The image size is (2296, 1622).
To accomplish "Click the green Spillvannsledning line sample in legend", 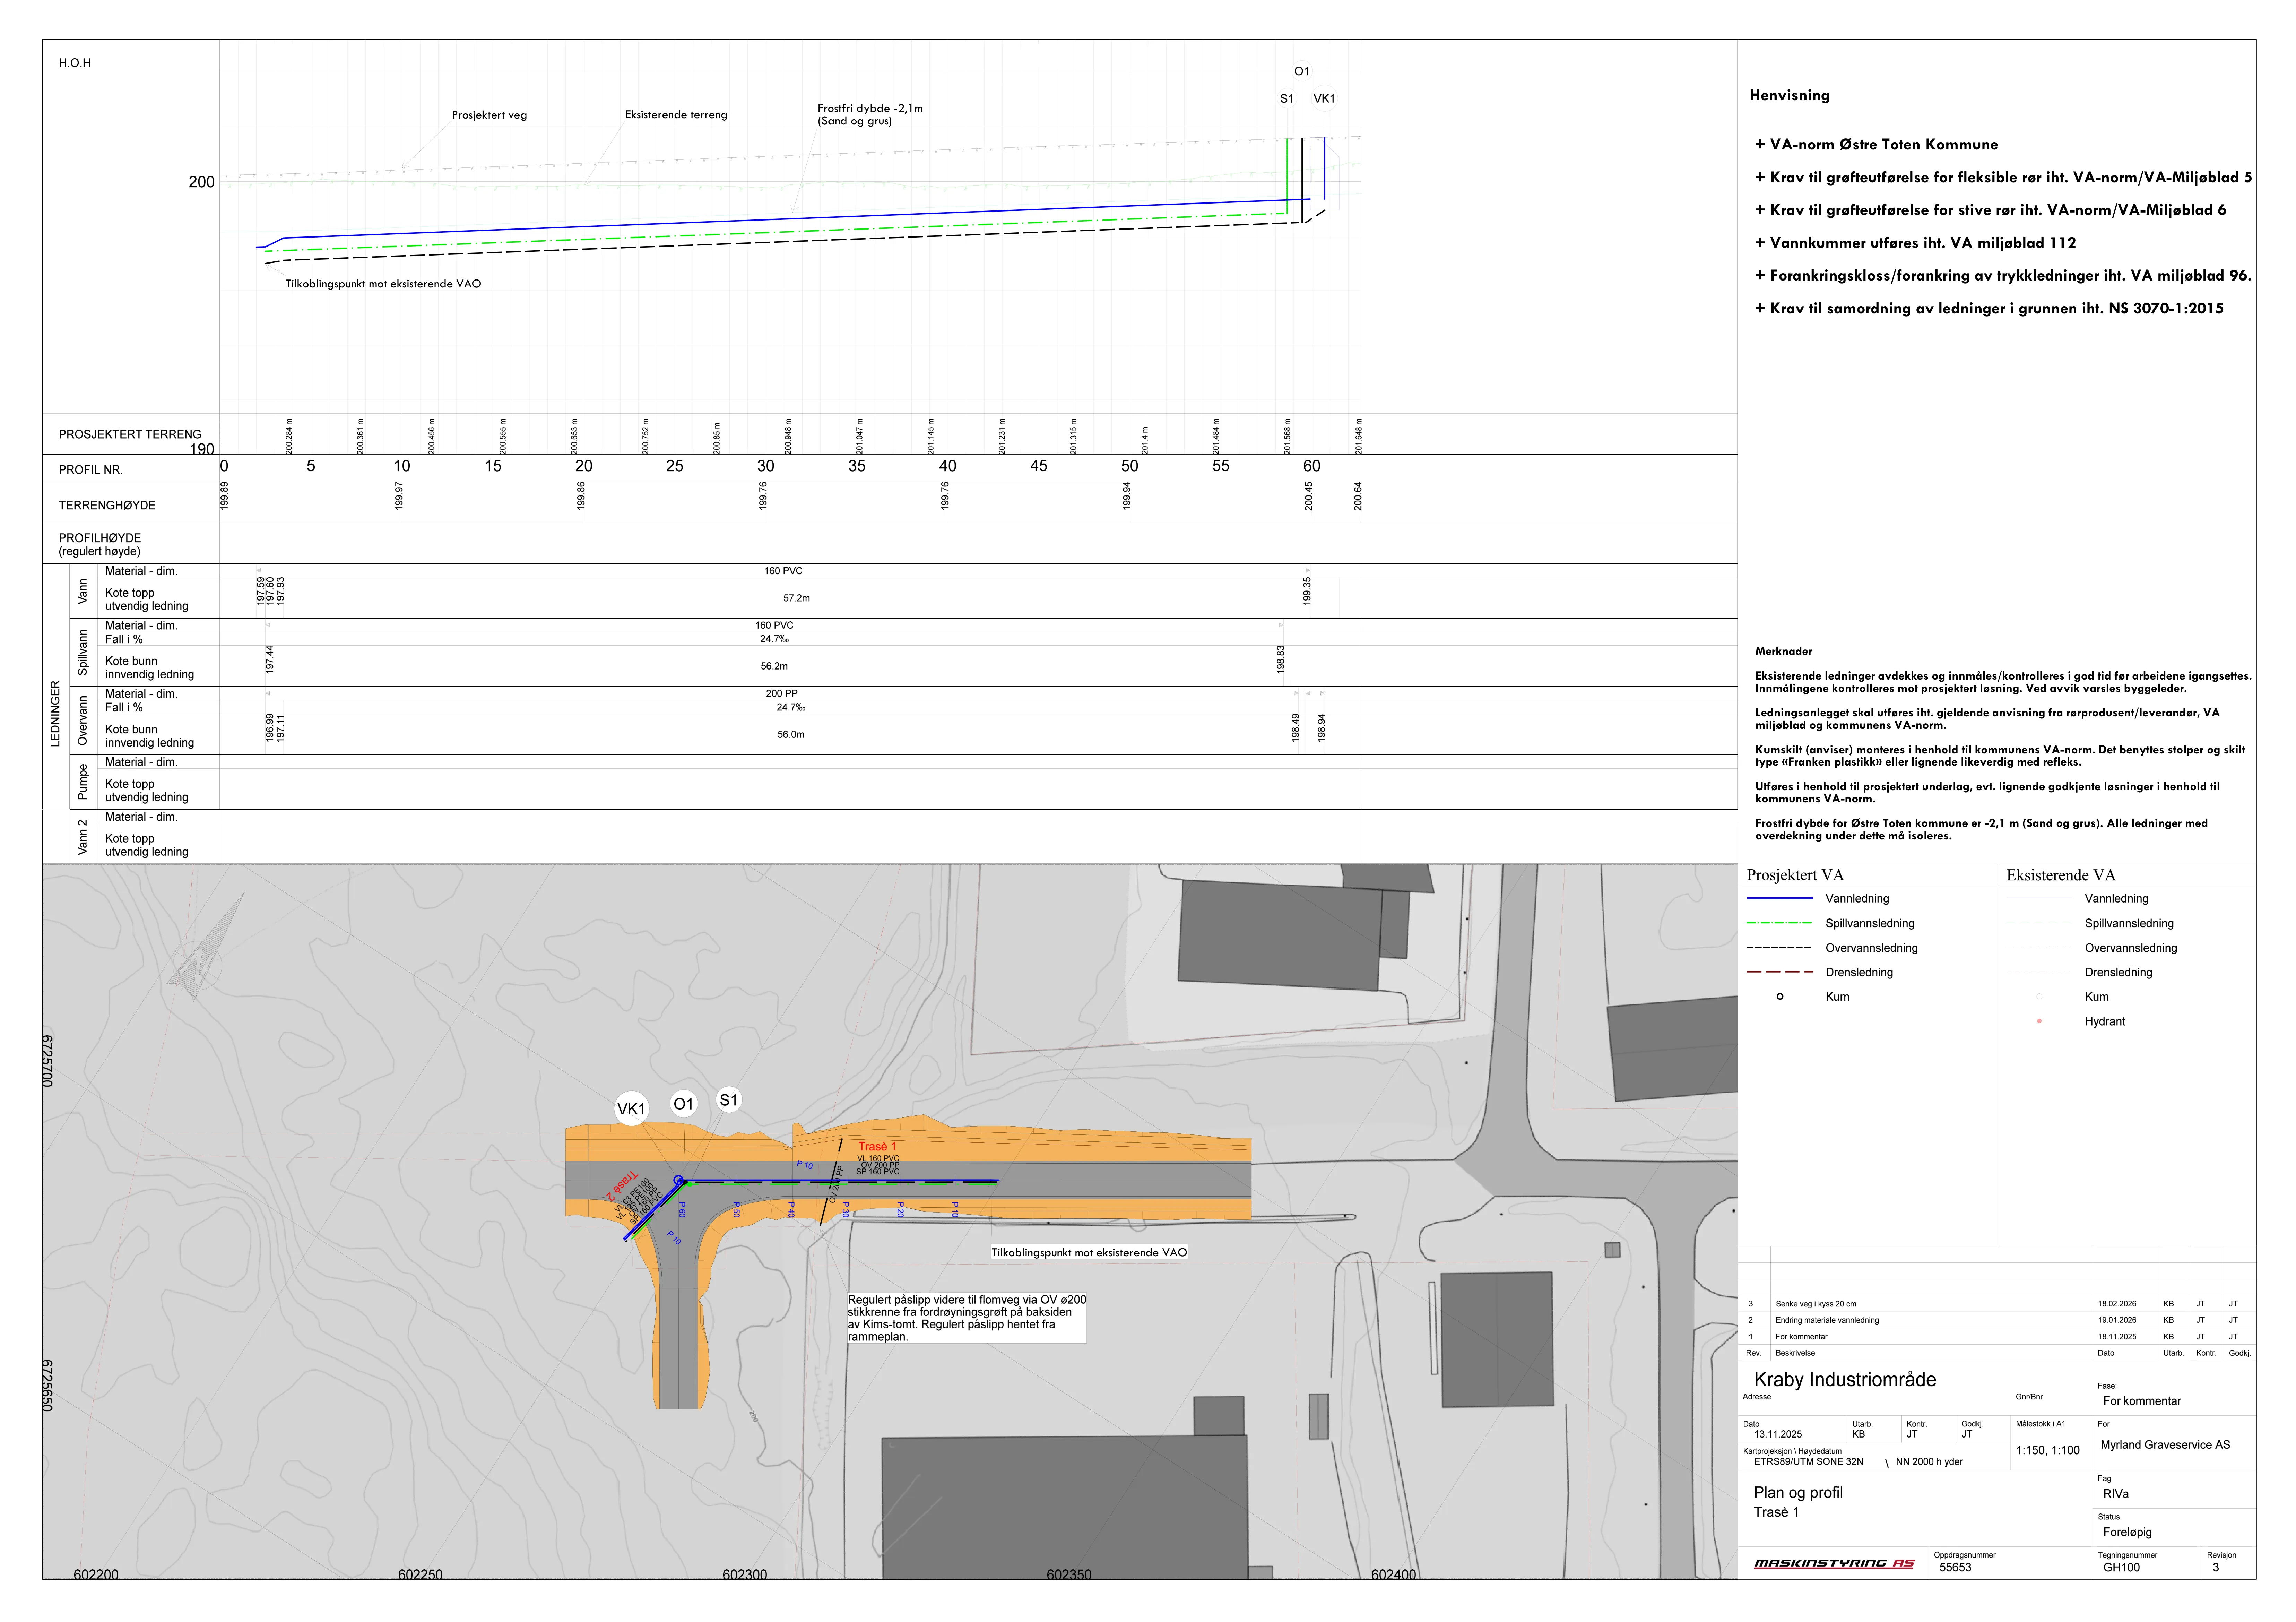I will [x=1779, y=923].
